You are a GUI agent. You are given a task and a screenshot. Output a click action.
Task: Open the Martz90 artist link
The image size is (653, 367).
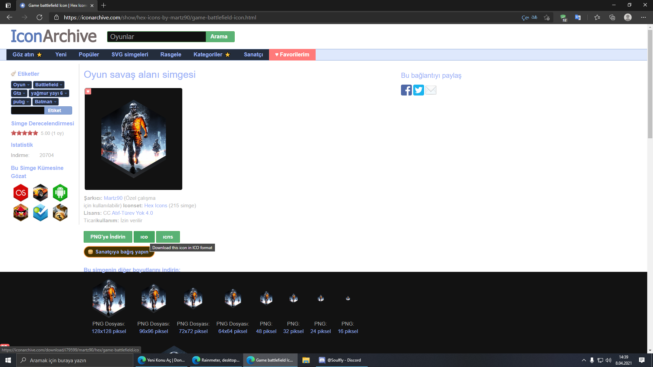(x=113, y=198)
